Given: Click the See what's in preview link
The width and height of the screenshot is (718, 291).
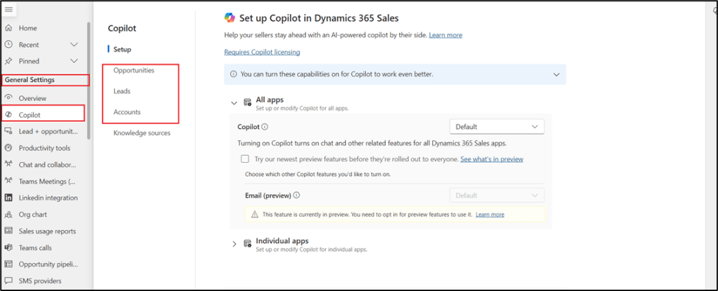Looking at the screenshot, I should pyautogui.click(x=491, y=159).
